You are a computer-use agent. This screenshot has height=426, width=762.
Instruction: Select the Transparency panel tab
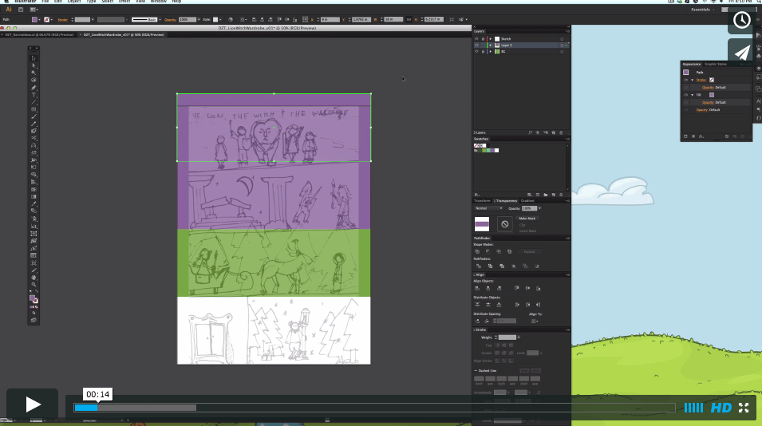click(505, 201)
